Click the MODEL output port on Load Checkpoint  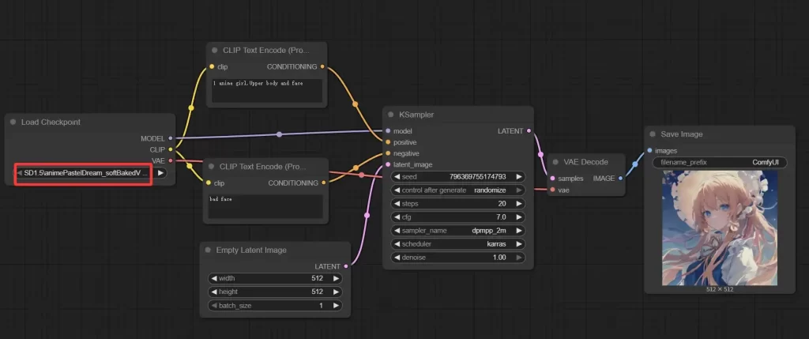pos(171,137)
